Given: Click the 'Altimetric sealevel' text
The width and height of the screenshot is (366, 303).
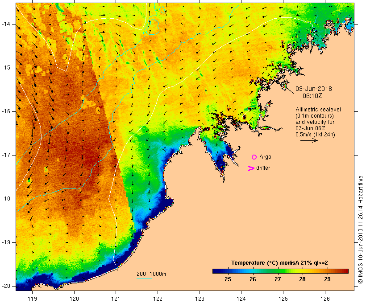Looking at the screenshot, I should (318, 110).
